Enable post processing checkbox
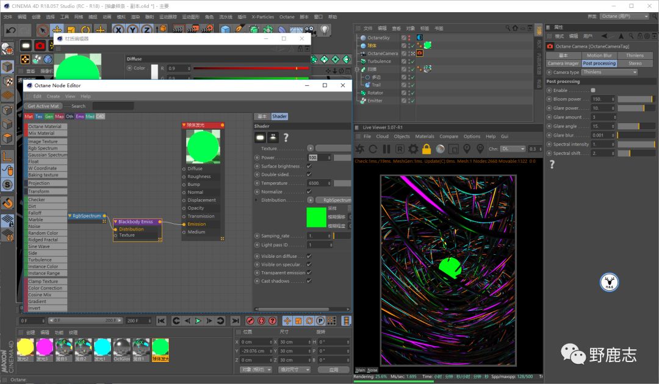This screenshot has width=659, height=384. pos(593,90)
